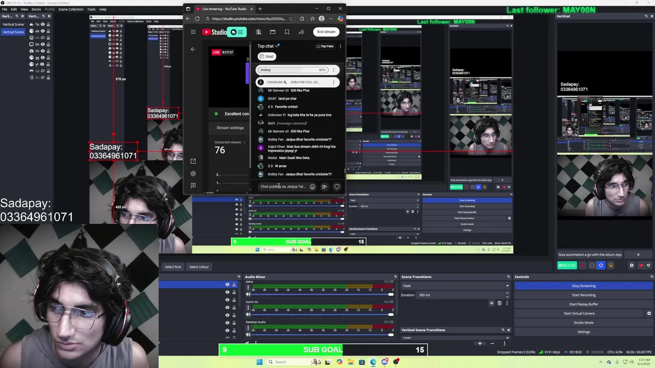Remove the scene transition with trash icon
The height and width of the screenshot is (368, 655).
[499, 303]
